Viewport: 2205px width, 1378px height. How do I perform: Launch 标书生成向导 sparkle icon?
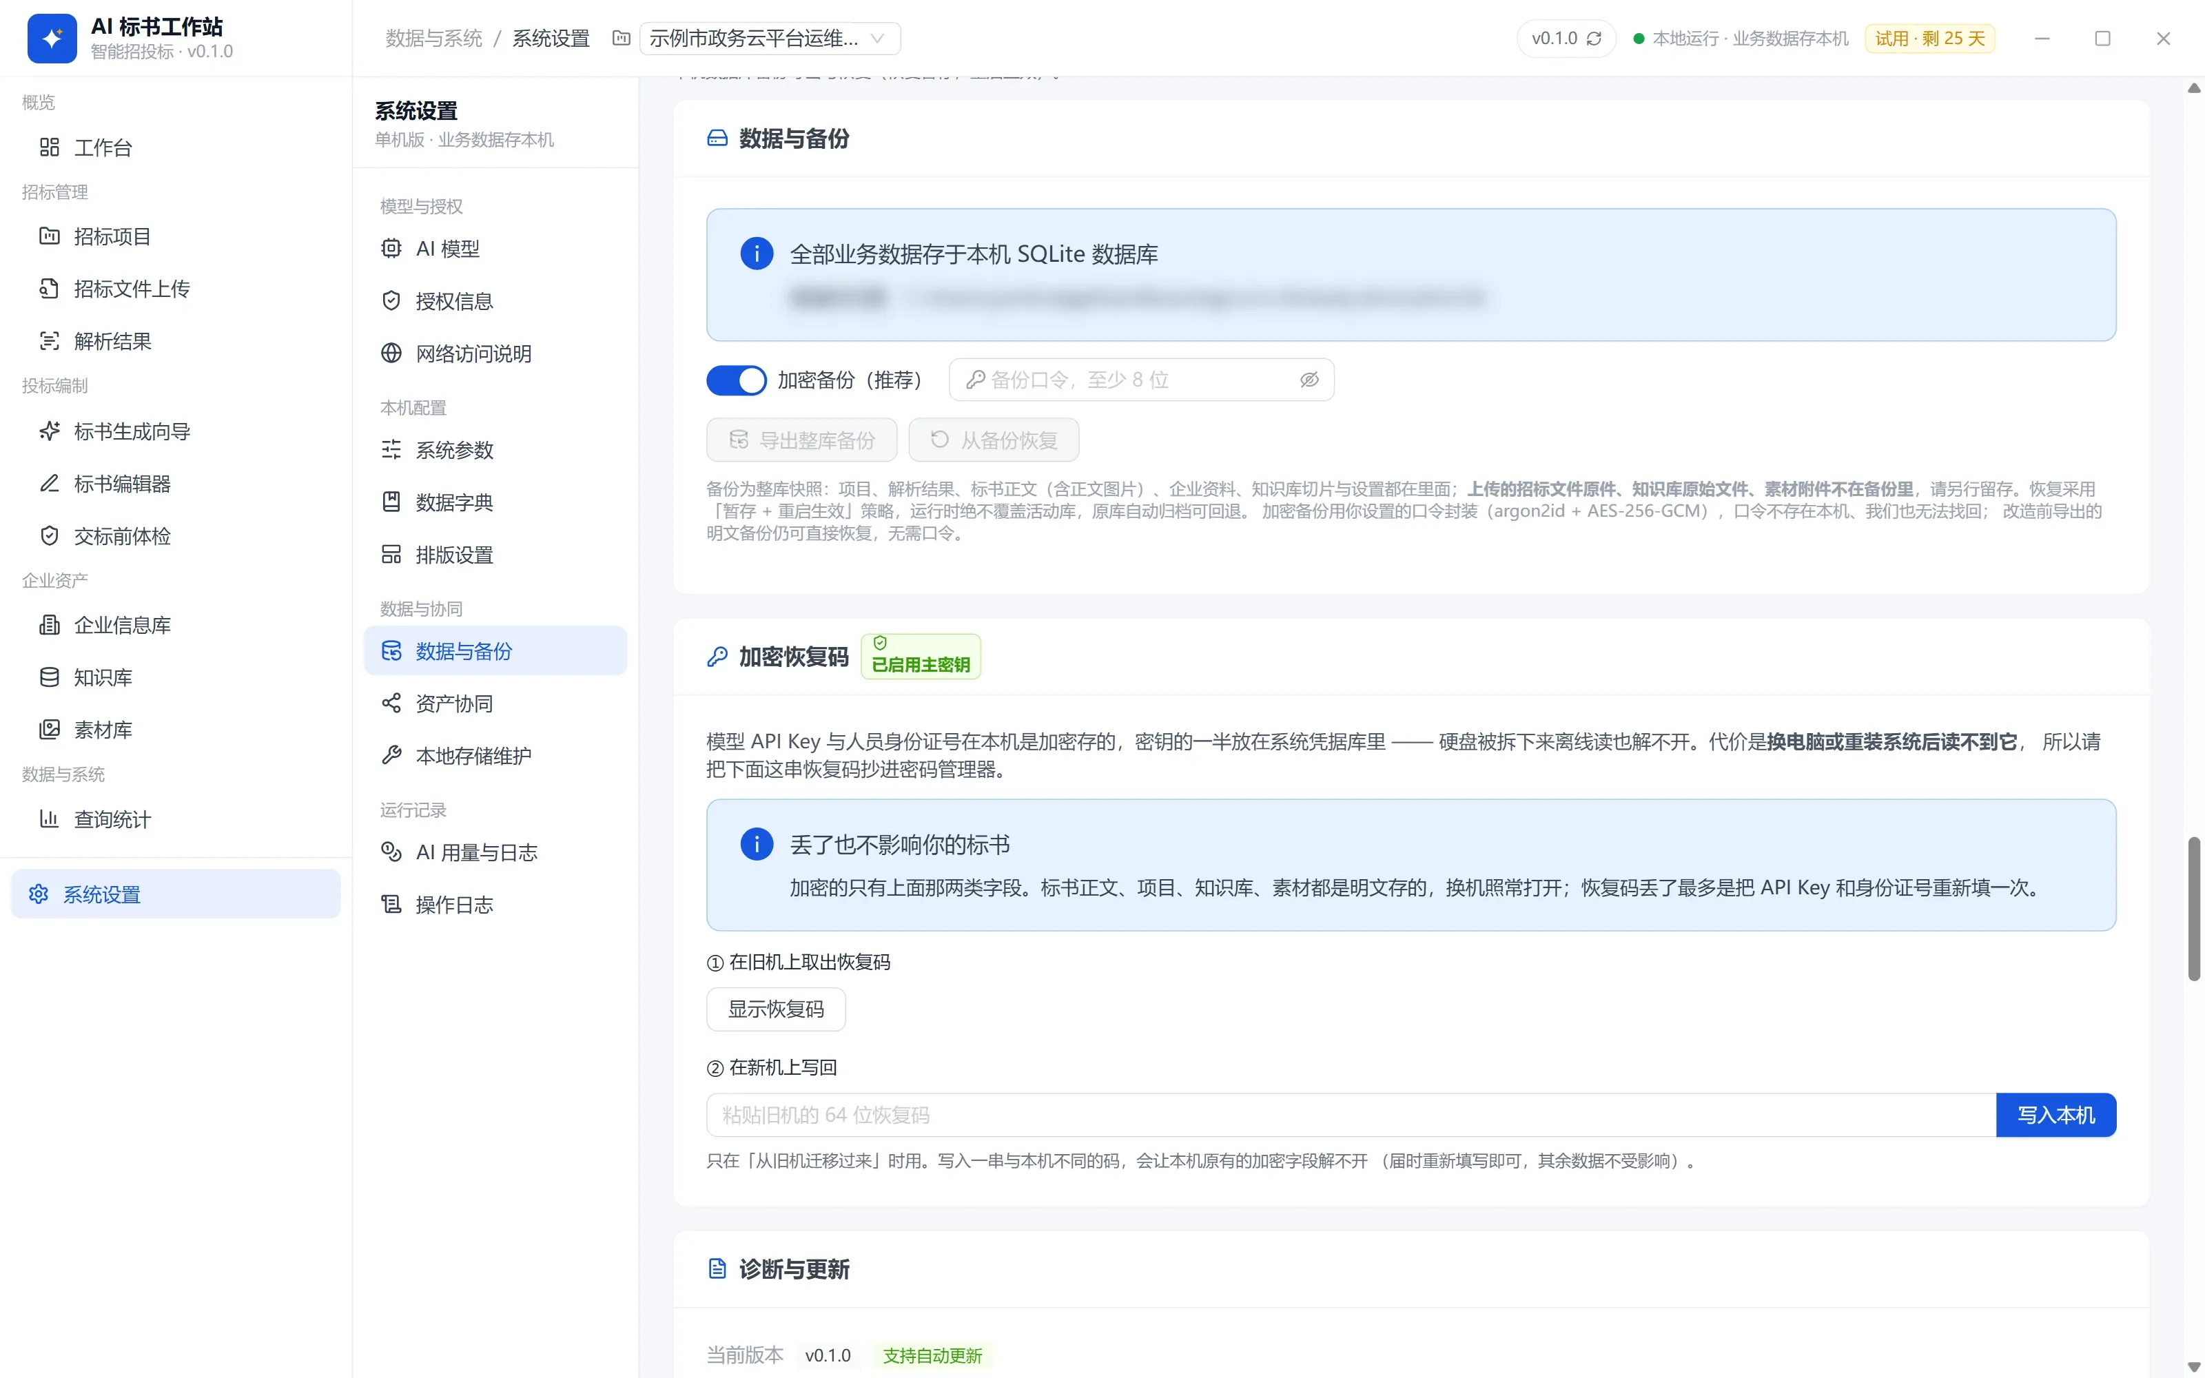coord(49,431)
